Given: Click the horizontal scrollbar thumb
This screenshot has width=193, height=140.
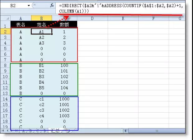Looking at the screenshot, I should pos(157,131).
